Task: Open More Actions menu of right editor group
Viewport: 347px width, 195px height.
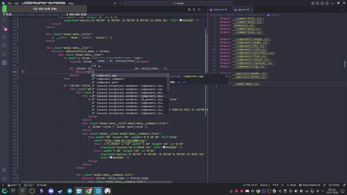Action: point(343,9)
